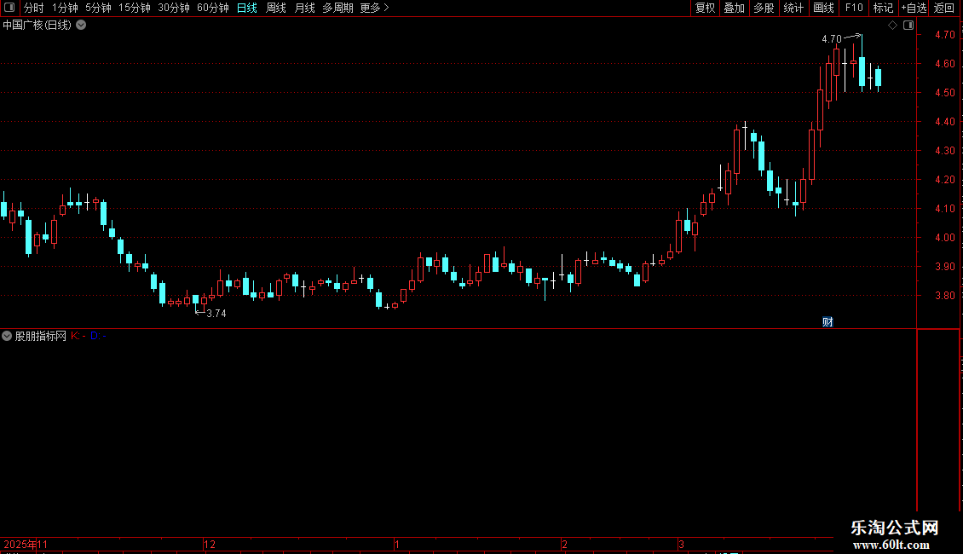
Task: Click the 12 month marker on timeline
Action: tap(210, 544)
